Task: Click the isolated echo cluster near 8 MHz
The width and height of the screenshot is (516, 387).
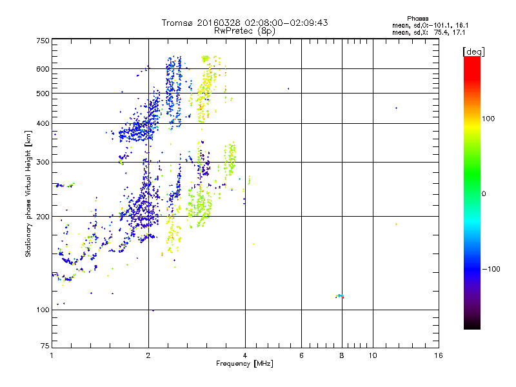Action: click(340, 296)
